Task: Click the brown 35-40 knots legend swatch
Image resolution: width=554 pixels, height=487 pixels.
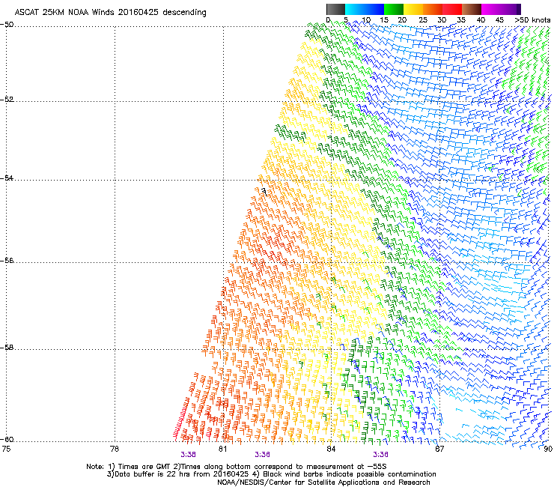Action: [x=472, y=9]
